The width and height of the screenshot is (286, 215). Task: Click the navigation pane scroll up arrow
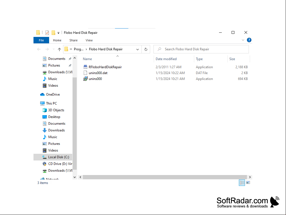[x=74, y=58]
